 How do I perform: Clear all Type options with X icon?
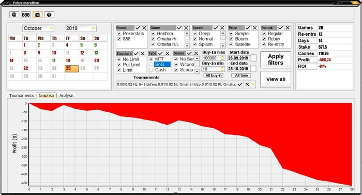pyautogui.click(x=168, y=53)
